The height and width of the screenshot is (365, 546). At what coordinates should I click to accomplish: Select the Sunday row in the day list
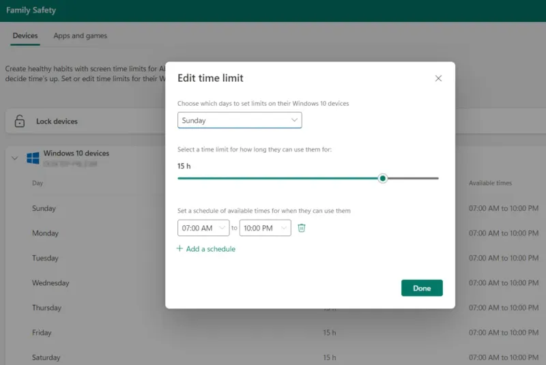44,208
